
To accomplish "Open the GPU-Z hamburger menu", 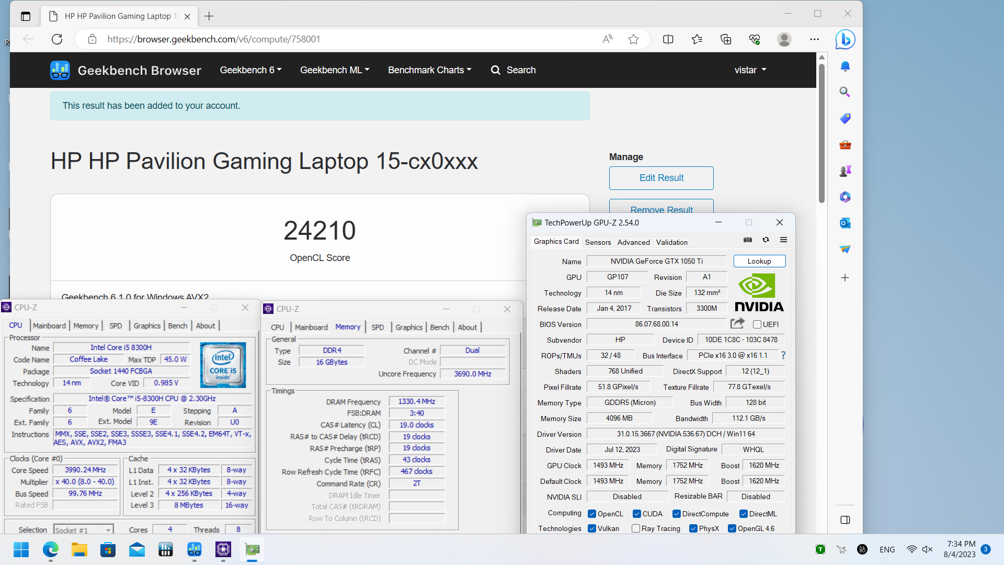I will pyautogui.click(x=783, y=240).
